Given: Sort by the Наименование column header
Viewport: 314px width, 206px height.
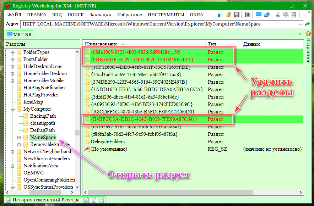Looking at the screenshot, I should coord(144,44).
